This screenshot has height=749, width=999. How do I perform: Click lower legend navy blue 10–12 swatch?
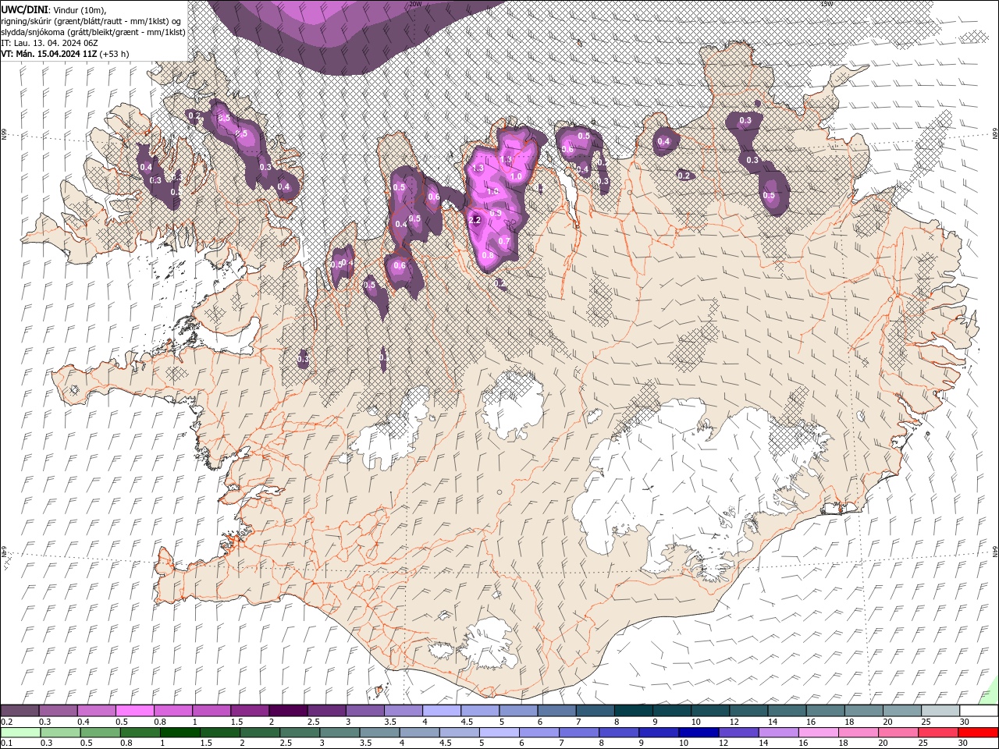[x=698, y=733]
